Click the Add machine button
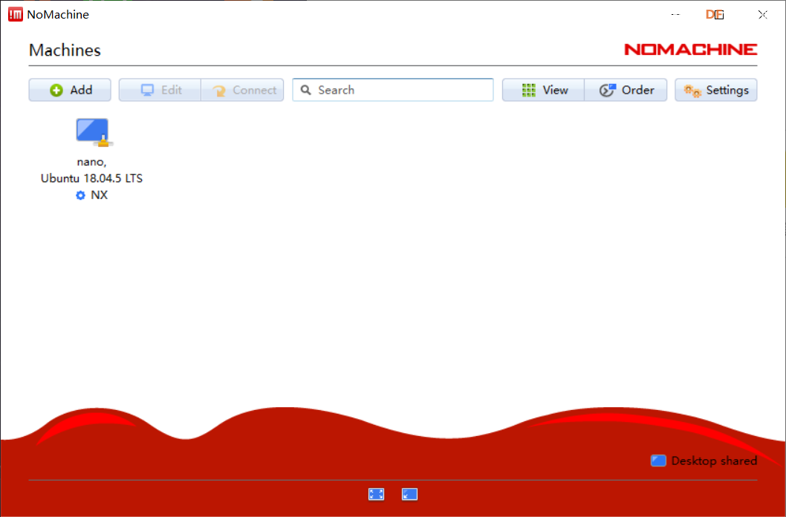Screen dimensions: 786x517 [x=70, y=90]
